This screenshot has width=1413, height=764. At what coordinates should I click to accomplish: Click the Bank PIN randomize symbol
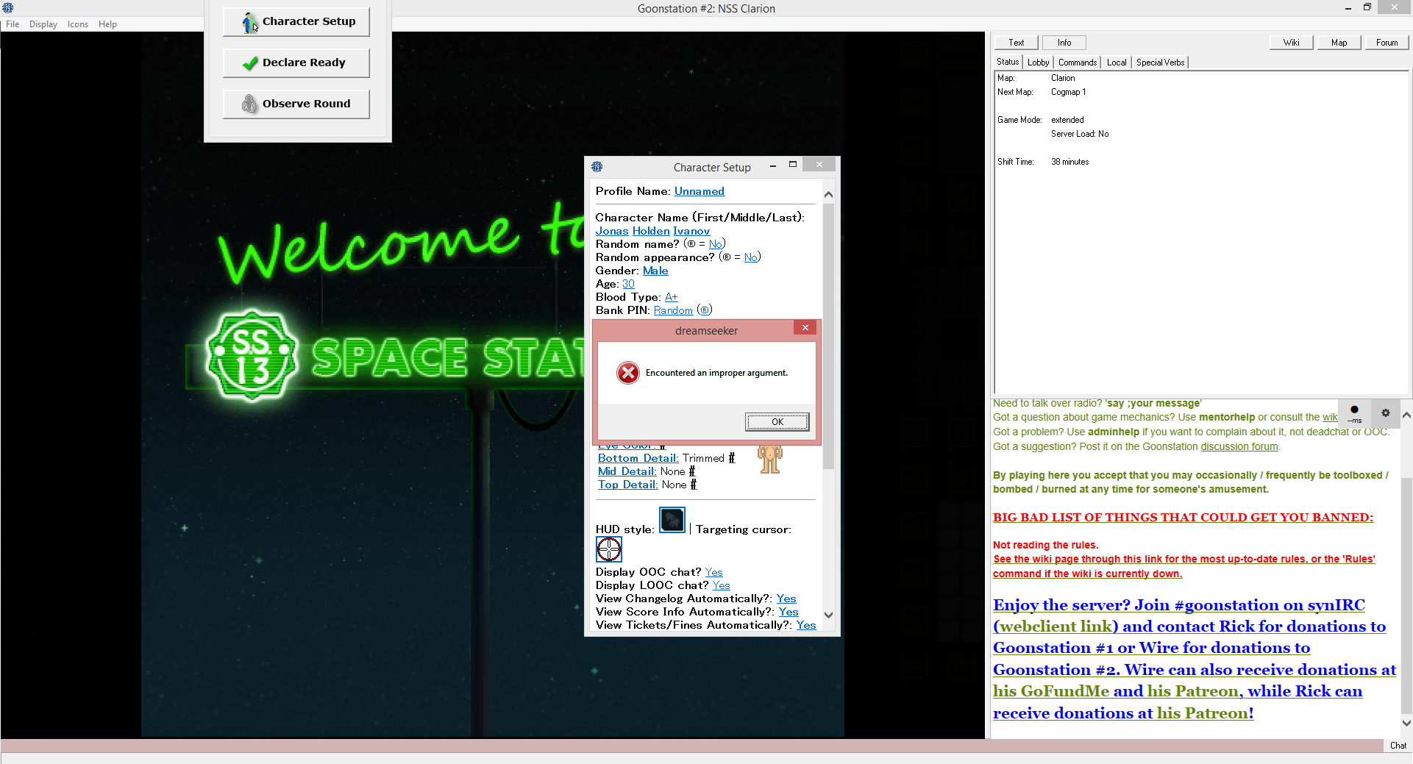705,310
